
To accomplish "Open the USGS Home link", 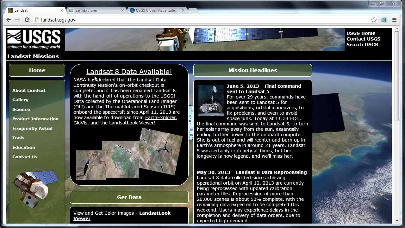I will tap(361, 33).
